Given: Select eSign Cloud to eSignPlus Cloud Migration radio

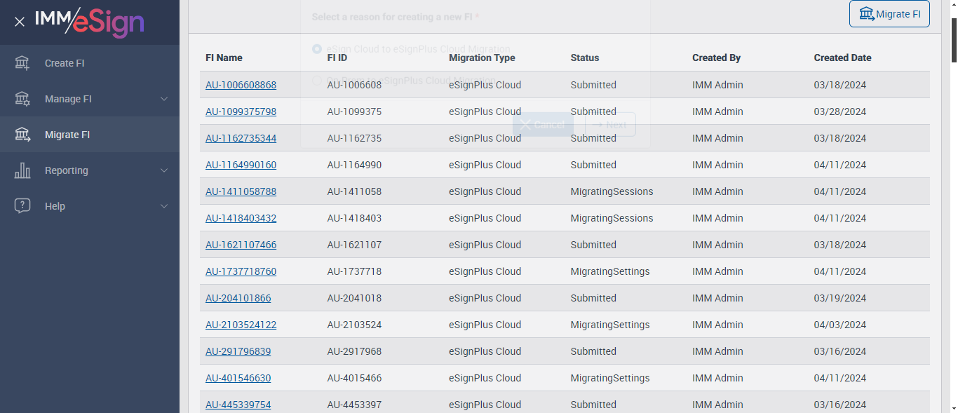Looking at the screenshot, I should coord(317,49).
